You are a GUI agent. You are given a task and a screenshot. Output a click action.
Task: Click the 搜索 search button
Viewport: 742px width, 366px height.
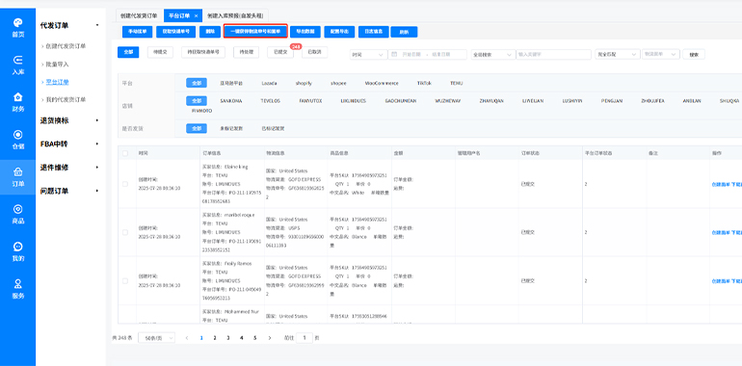[694, 54]
